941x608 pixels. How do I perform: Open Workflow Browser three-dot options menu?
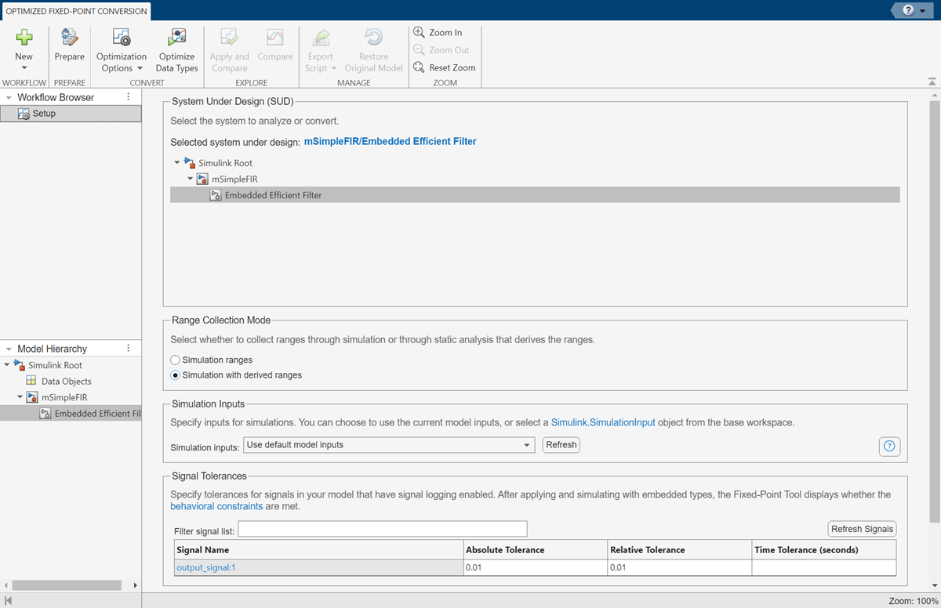[129, 97]
